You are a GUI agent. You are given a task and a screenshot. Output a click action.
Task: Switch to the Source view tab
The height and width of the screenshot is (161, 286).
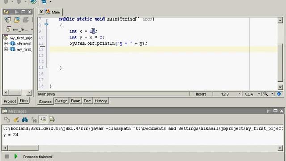[45, 102]
